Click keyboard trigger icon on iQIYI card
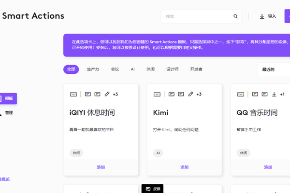Image resolution: width=290 pixels, height=193 pixels. (73, 94)
